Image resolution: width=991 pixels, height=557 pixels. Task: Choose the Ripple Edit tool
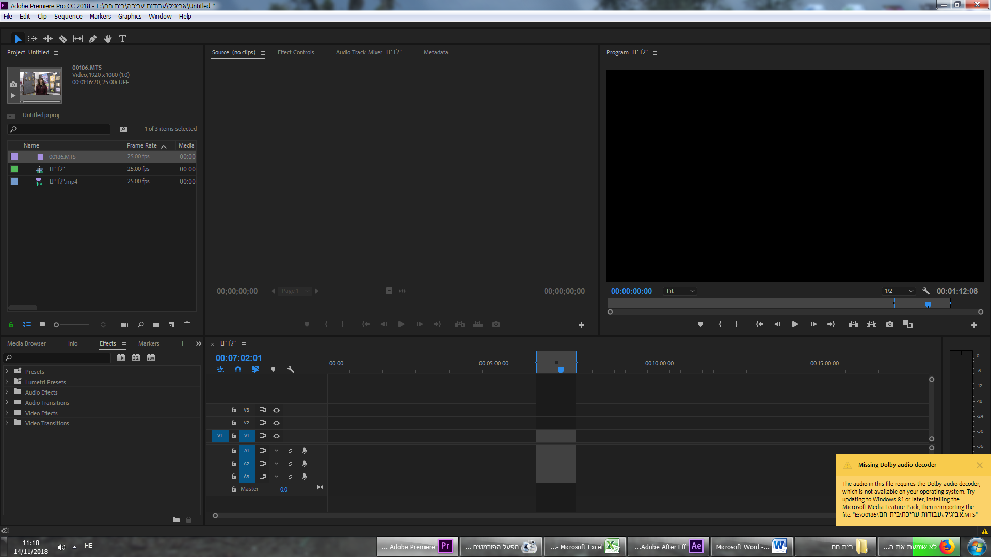point(48,39)
